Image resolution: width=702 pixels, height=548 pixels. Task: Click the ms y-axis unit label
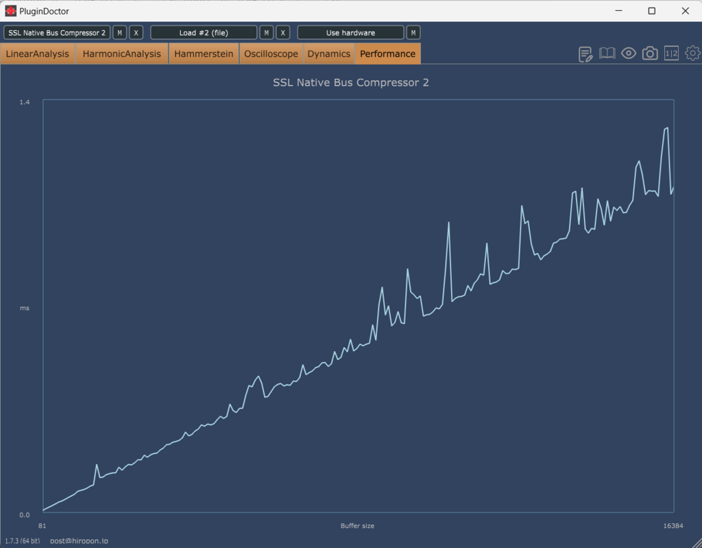(25, 308)
